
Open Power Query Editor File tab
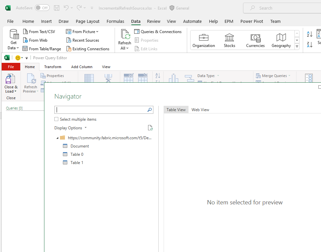pyautogui.click(x=11, y=67)
